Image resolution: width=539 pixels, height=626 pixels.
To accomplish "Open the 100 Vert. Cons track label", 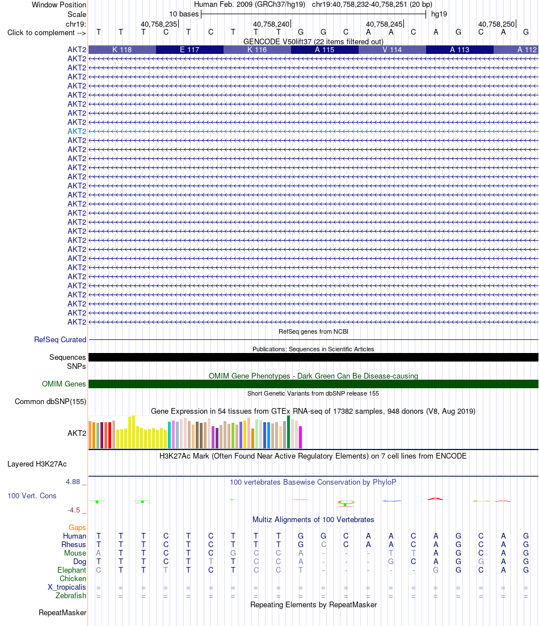I will pos(32,496).
